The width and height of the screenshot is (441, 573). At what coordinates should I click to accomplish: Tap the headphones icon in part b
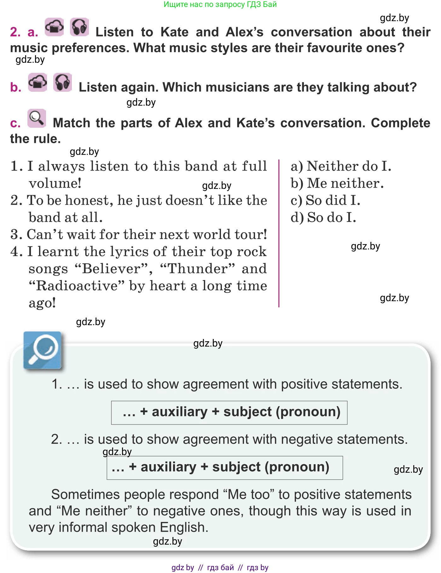[62, 83]
